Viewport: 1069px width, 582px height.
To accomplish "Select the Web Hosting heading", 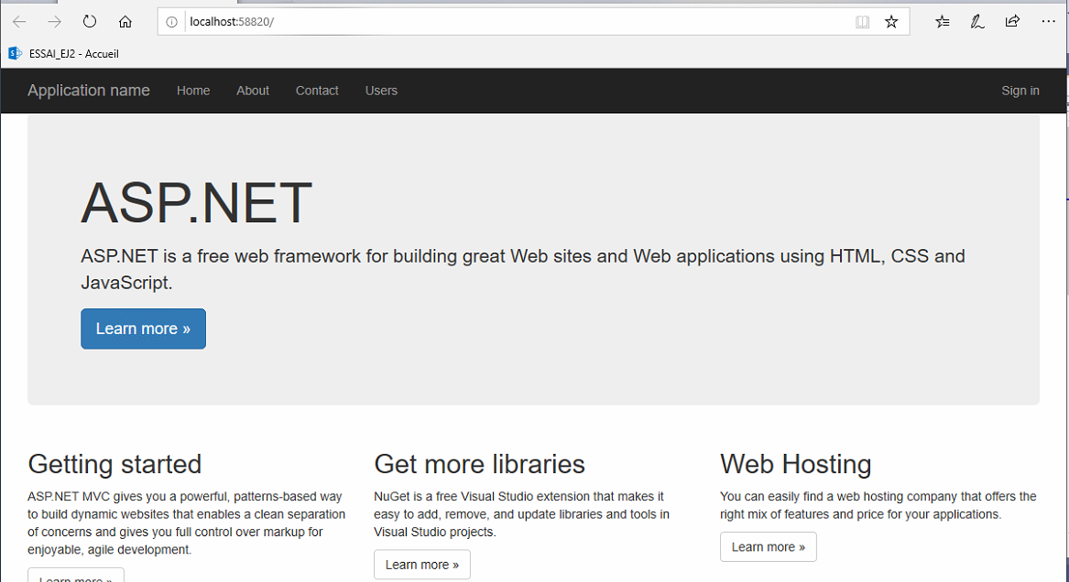I will click(796, 464).
